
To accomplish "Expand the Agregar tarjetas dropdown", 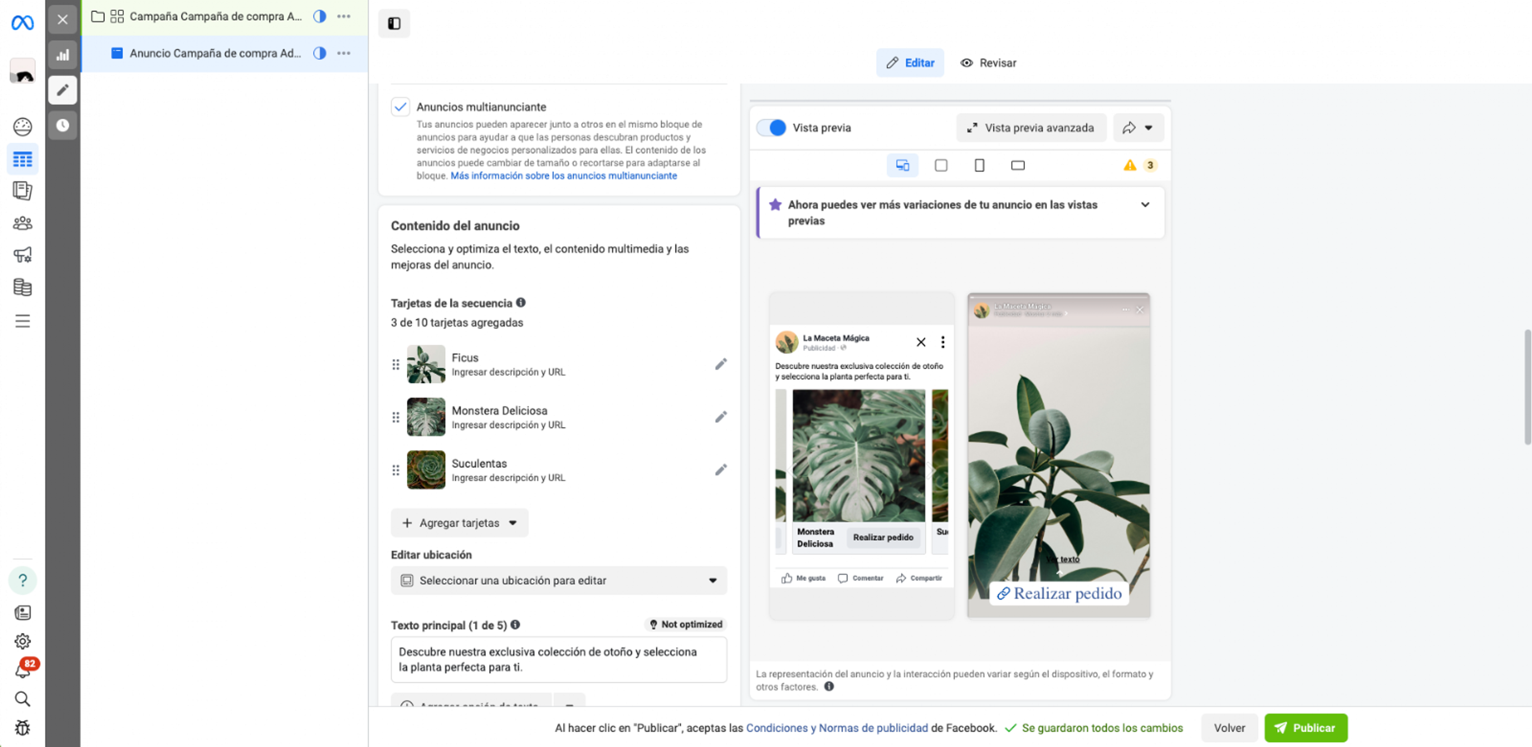I will tap(459, 523).
